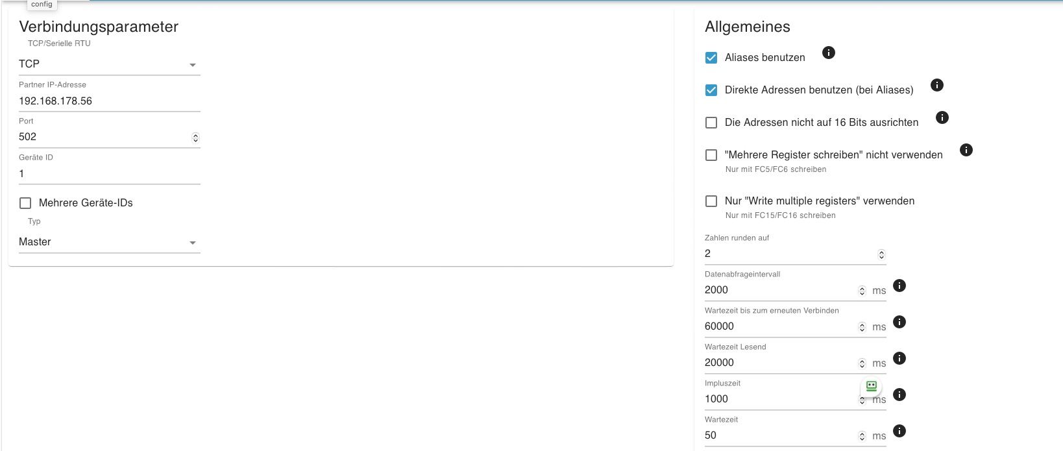The image size is (1063, 451).
Task: Click info icon next to Wartezeit Lesend
Action: coord(899,358)
